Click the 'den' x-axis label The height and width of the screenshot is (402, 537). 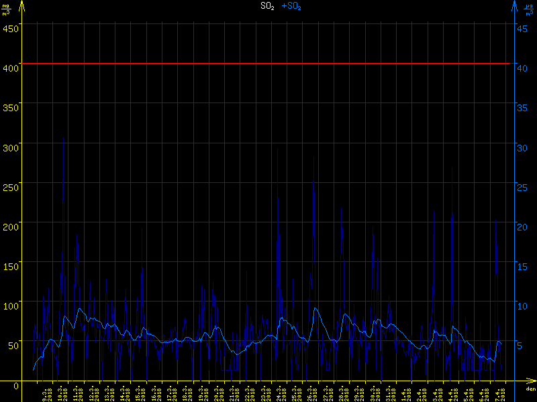point(530,390)
